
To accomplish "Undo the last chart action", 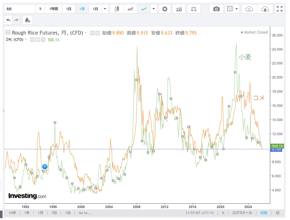I will click(x=8, y=20).
